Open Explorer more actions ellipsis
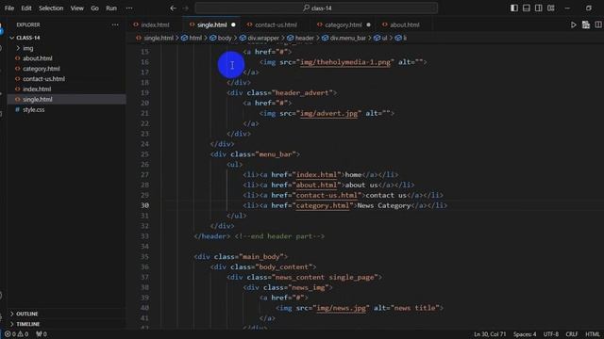 [115, 24]
